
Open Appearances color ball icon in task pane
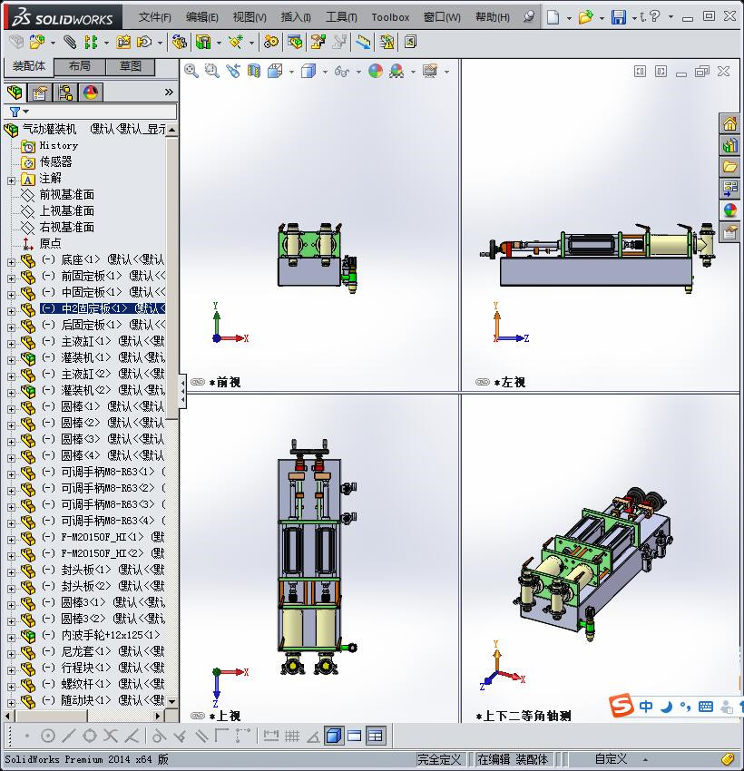[x=729, y=210]
